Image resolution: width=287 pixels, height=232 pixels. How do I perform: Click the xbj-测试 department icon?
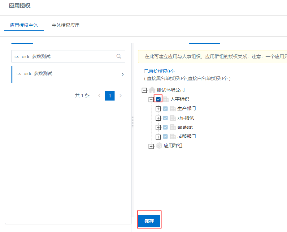[x=173, y=118]
